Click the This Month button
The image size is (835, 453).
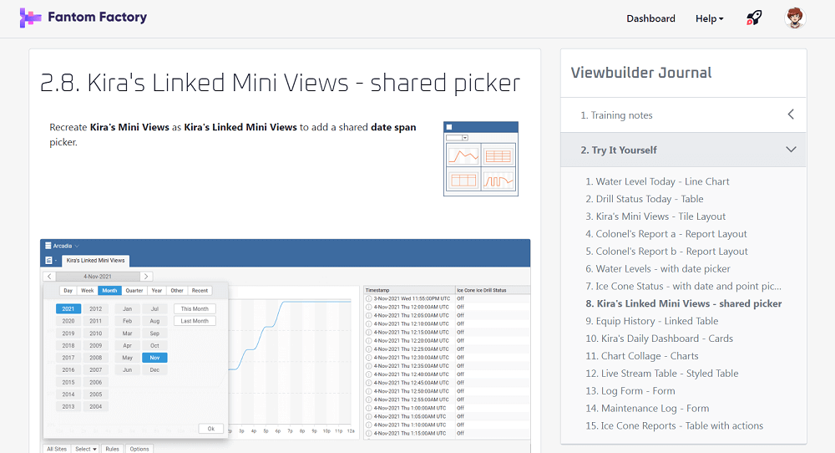195,309
